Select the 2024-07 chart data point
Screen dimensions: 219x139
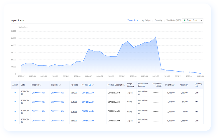88,49
